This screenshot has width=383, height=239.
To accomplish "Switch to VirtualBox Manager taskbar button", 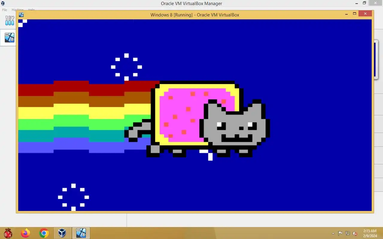I will coord(62,233).
